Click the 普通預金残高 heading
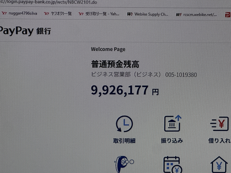The height and width of the screenshot is (173, 231). [115, 64]
